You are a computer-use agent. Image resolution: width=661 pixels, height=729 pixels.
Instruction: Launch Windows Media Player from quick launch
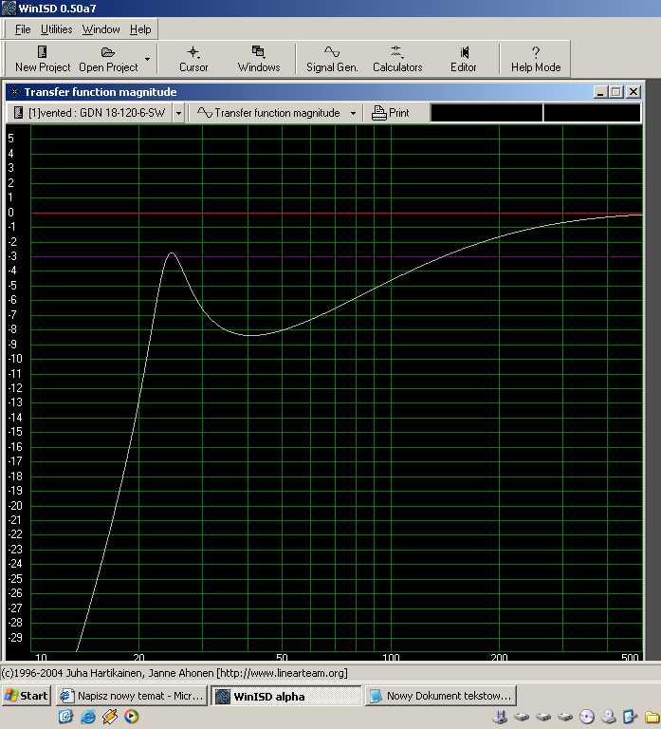[x=131, y=717]
